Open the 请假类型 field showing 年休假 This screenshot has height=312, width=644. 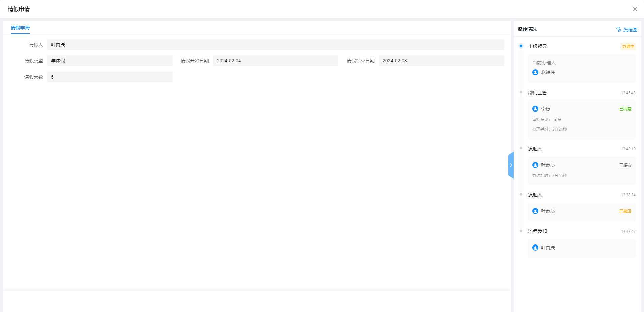coord(109,61)
